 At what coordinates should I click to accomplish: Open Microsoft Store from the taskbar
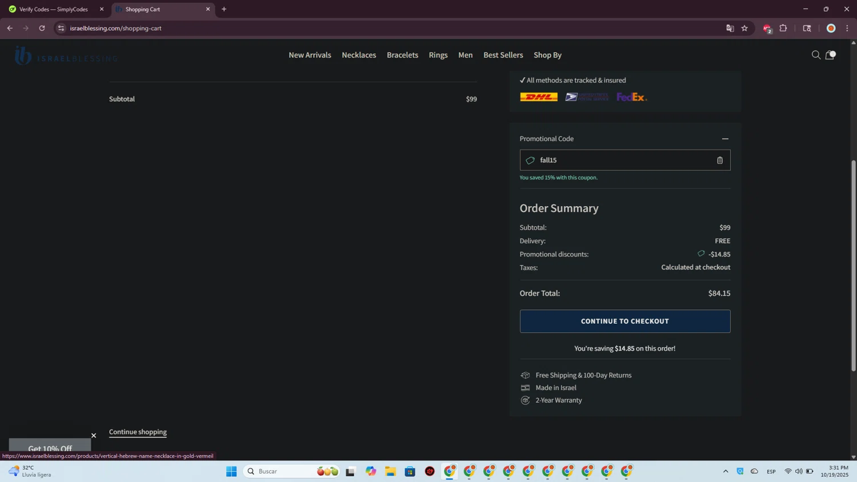[x=410, y=471]
